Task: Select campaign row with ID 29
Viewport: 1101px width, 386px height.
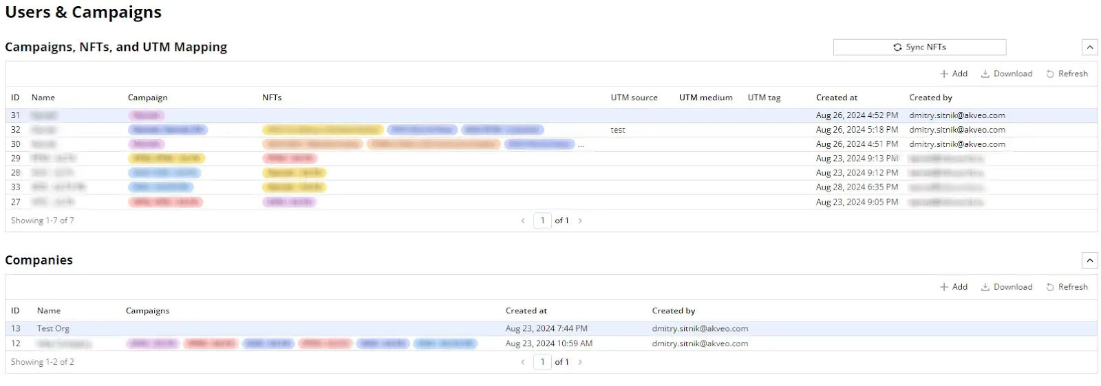Action: pyautogui.click(x=551, y=159)
